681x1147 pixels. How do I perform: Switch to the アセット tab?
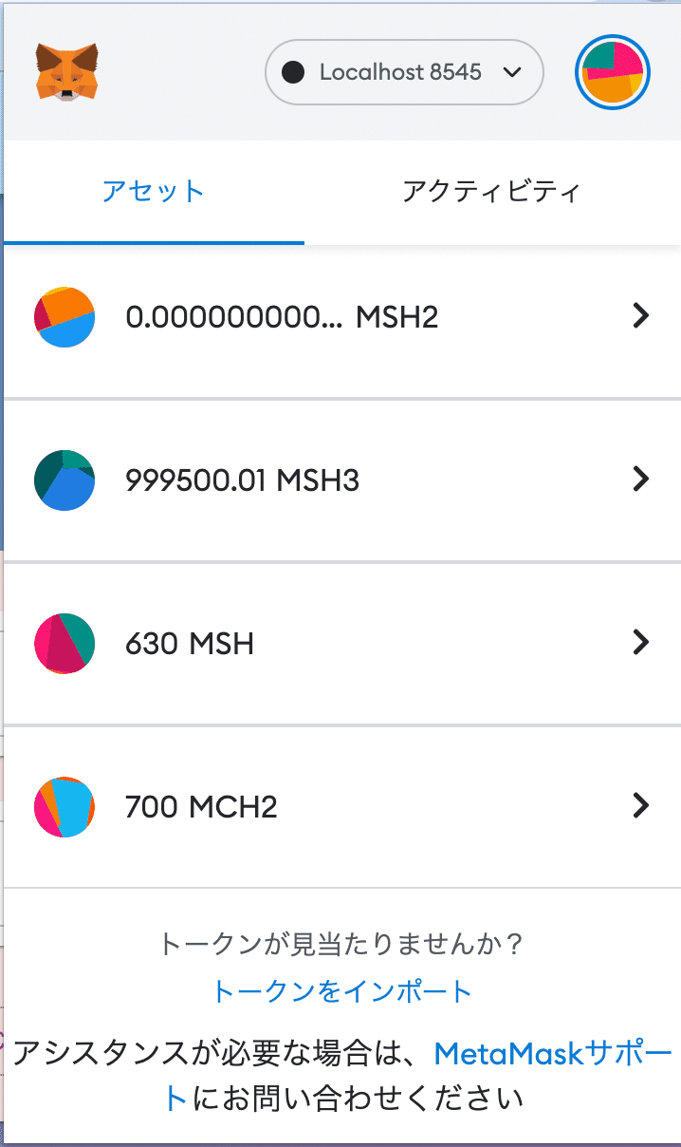pyautogui.click(x=154, y=193)
